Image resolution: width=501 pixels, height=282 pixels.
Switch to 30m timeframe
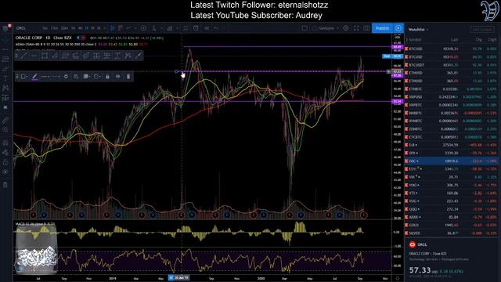point(64,28)
